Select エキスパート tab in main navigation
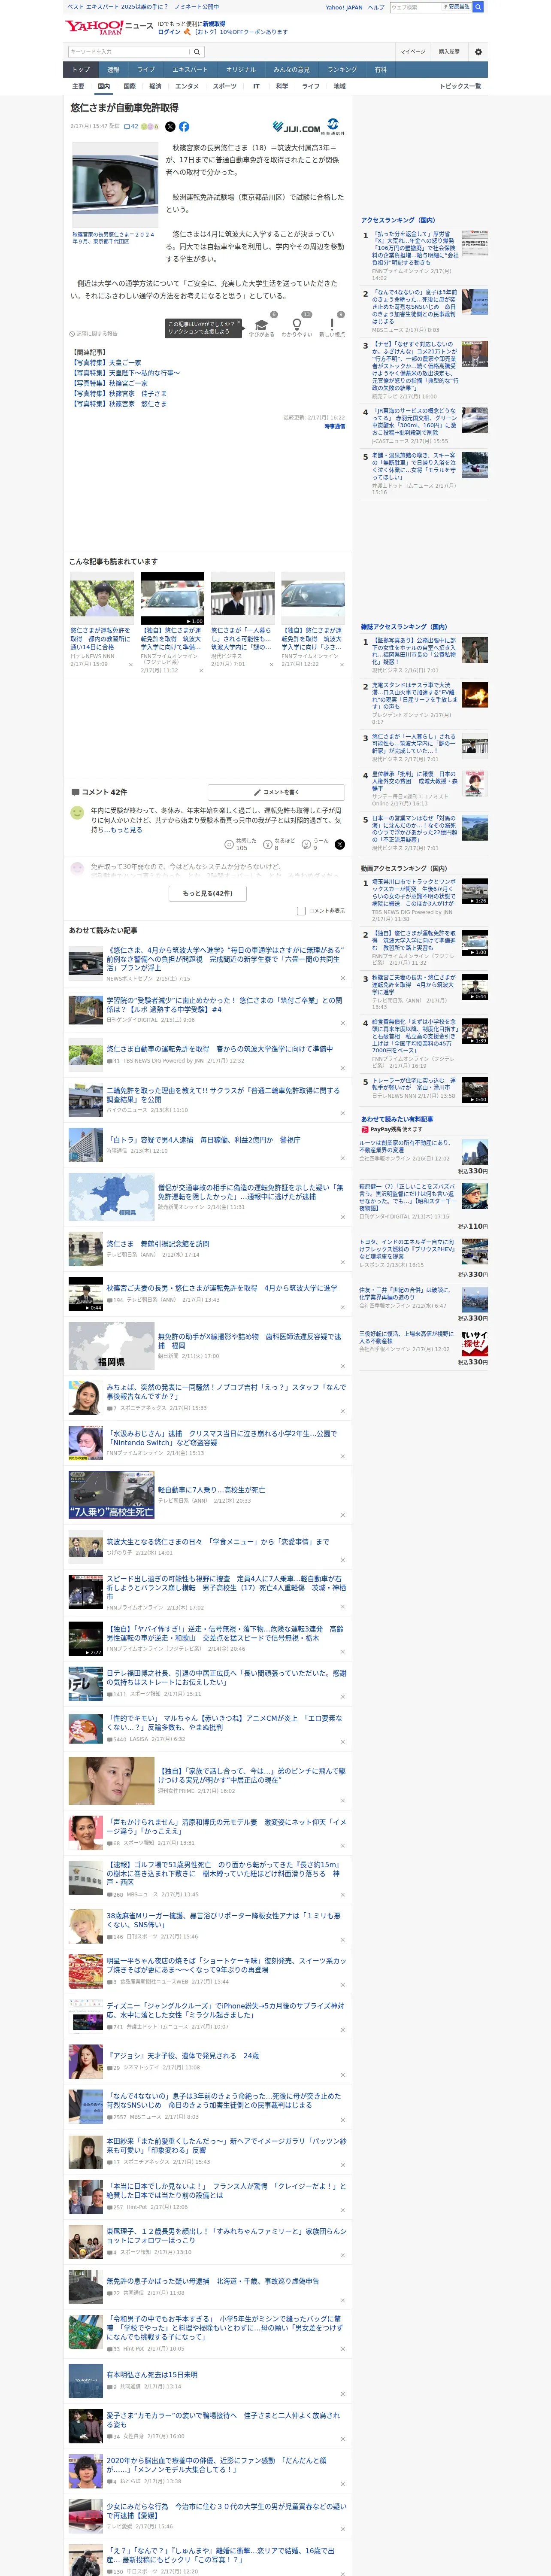The width and height of the screenshot is (551, 2576). (x=190, y=70)
